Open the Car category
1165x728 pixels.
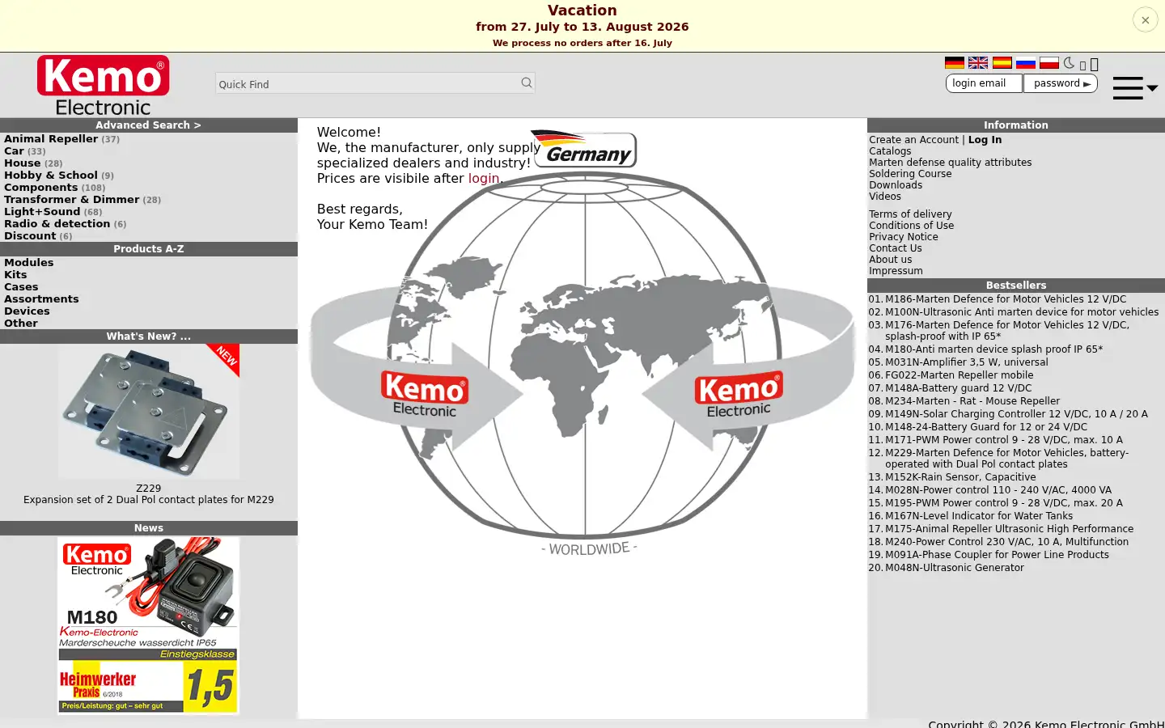tap(14, 151)
